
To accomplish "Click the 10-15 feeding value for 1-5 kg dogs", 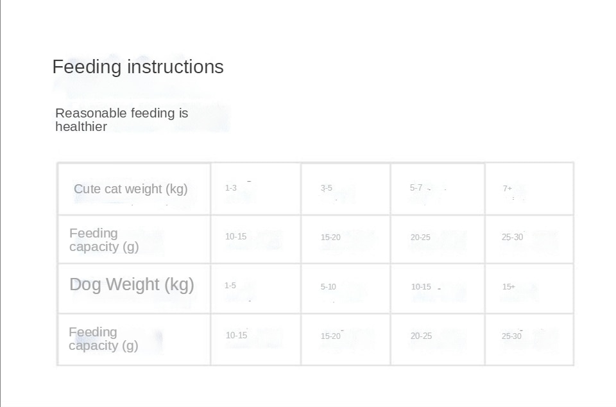I will coord(237,335).
